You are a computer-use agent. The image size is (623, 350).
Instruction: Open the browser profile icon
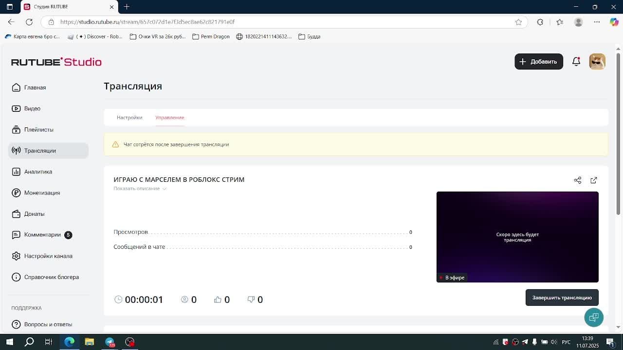[578, 22]
